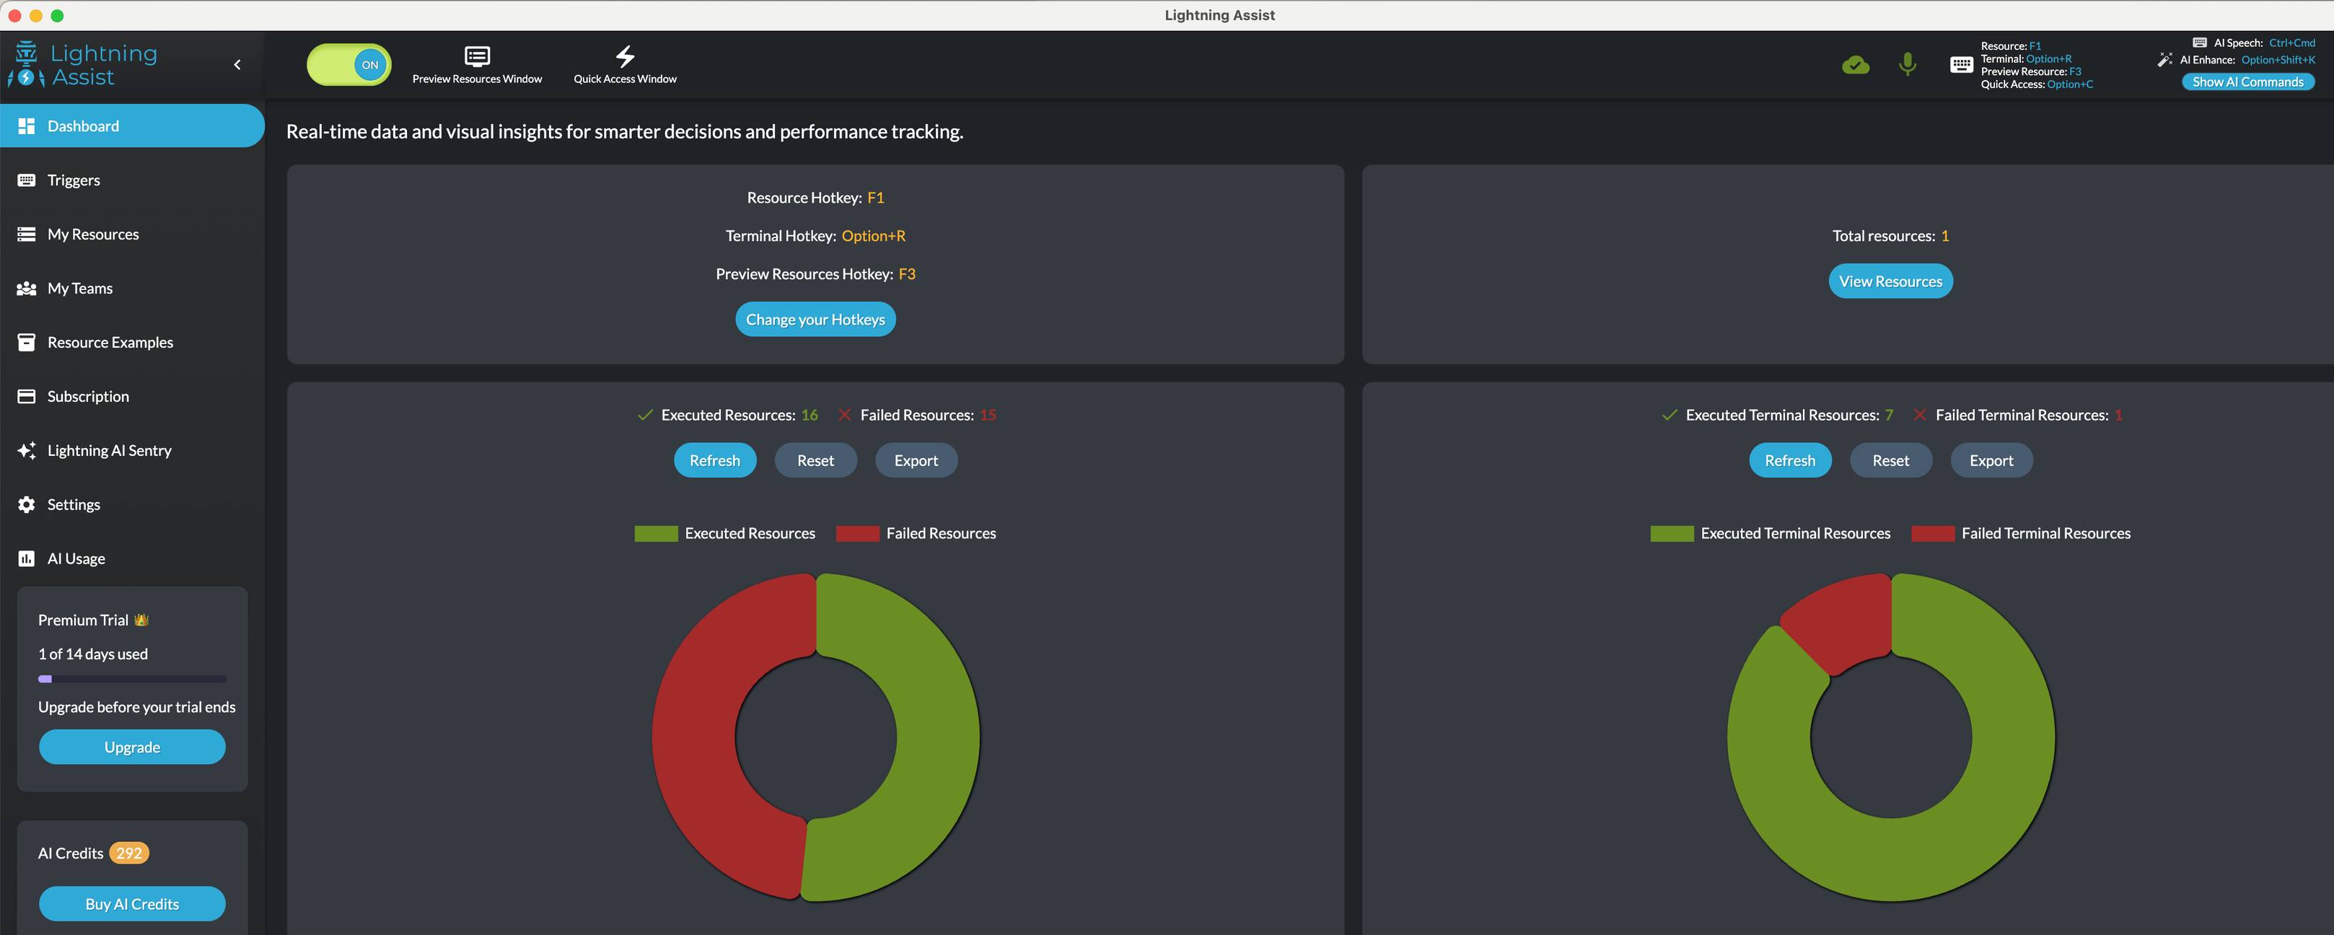This screenshot has width=2334, height=935.
Task: Toggle the ON switch off
Action: point(350,65)
